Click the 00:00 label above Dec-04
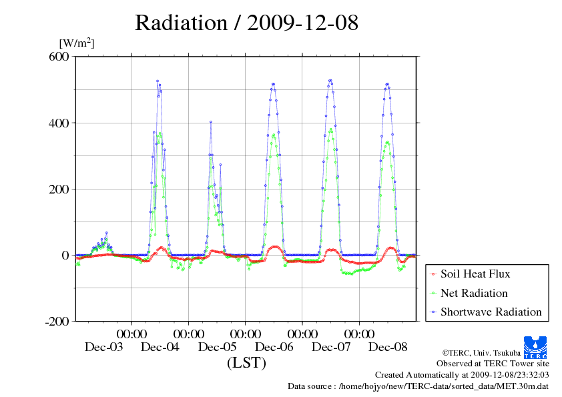The width and height of the screenshot is (562, 397). click(131, 334)
